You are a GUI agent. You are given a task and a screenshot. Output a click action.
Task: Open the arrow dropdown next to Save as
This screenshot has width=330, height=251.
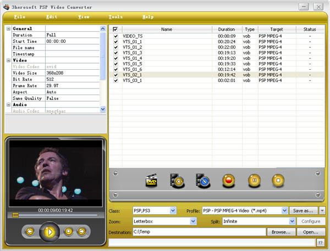322,210
